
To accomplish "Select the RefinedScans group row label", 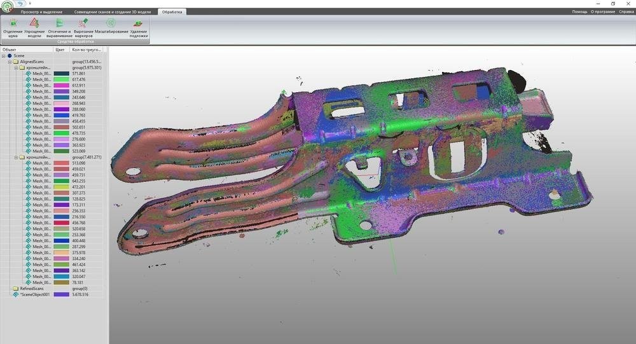I will point(32,289).
